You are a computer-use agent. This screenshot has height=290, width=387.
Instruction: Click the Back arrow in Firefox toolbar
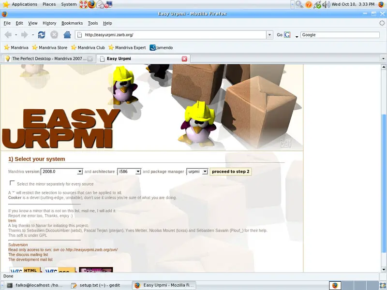pos(8,35)
